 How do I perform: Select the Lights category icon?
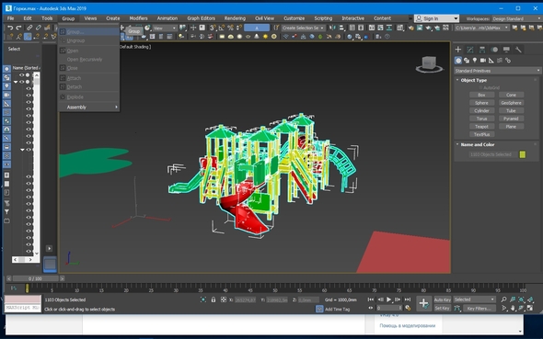pos(475,61)
